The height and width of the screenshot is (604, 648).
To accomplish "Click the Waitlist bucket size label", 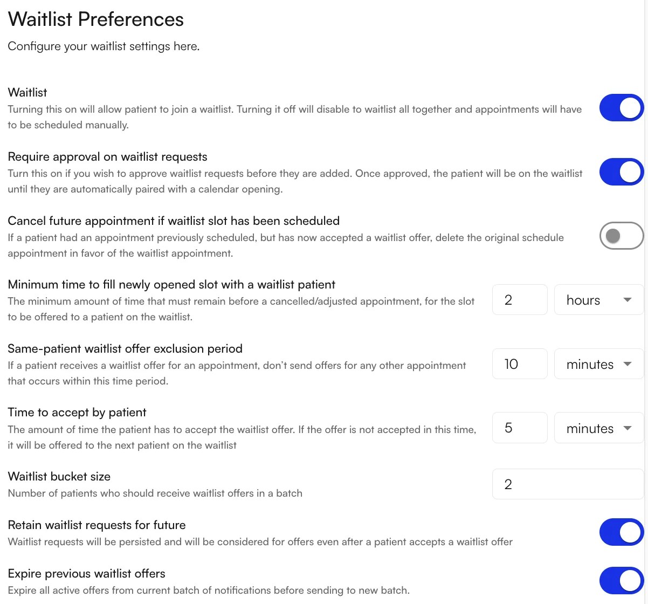I will tap(59, 476).
